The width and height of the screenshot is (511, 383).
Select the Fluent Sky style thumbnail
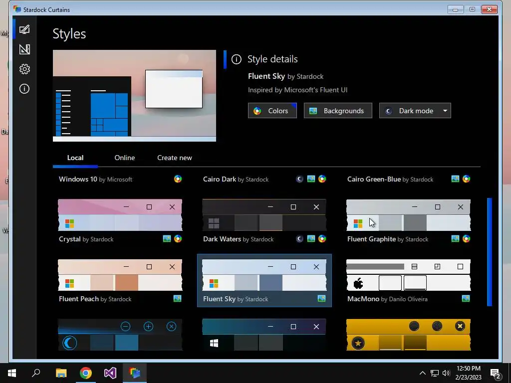click(264, 275)
